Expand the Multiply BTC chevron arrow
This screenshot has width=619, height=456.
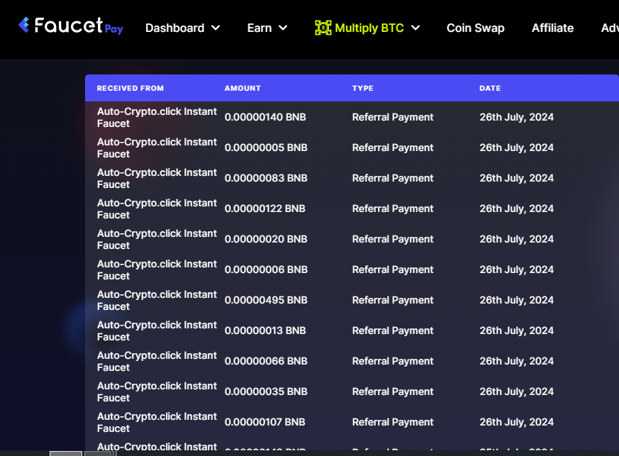coord(416,28)
